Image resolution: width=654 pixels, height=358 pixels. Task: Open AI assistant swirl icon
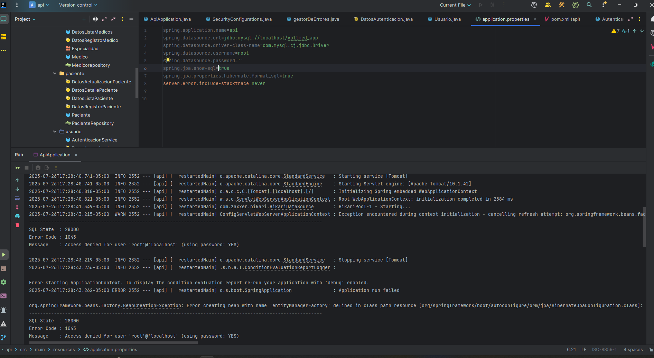[x=534, y=5]
